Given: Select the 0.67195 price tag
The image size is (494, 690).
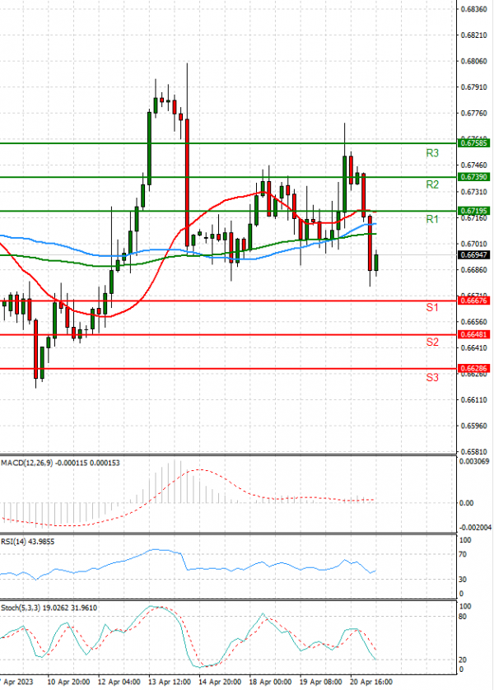Looking at the screenshot, I should click(473, 211).
